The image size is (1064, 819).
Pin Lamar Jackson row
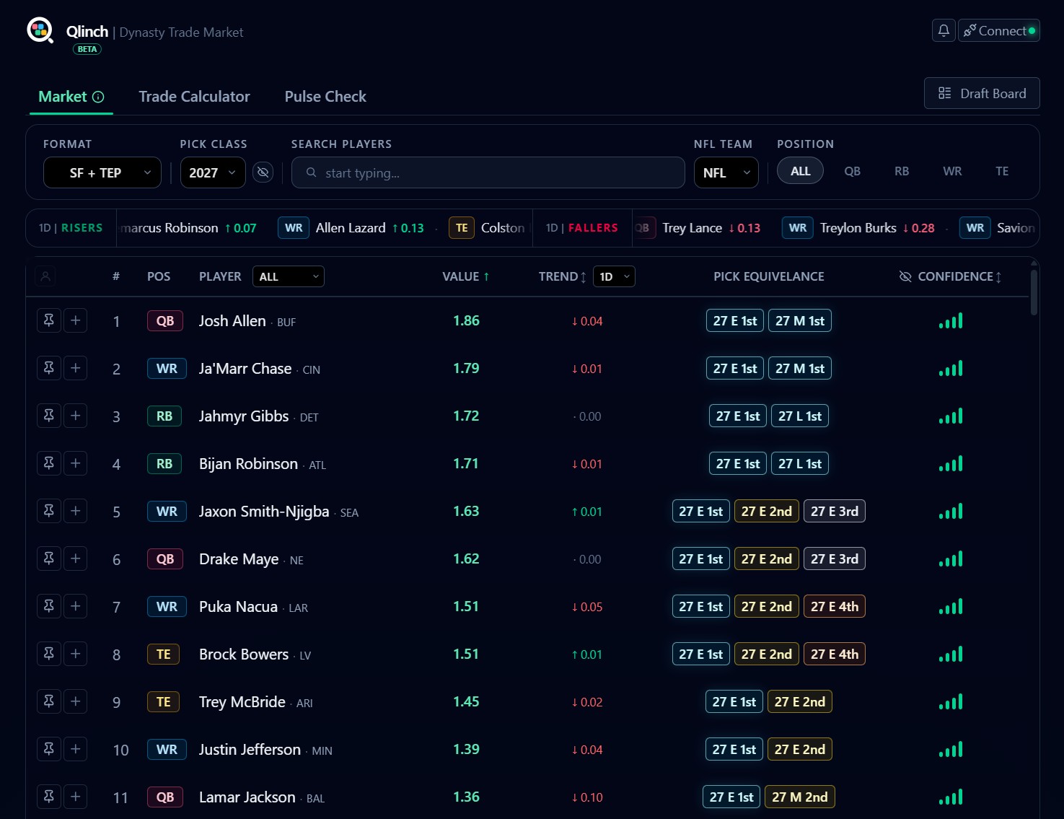click(x=49, y=797)
